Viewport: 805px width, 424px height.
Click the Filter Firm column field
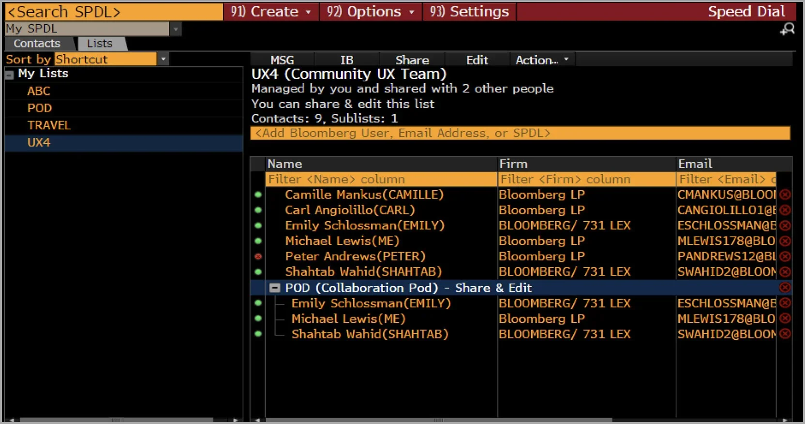pyautogui.click(x=587, y=180)
